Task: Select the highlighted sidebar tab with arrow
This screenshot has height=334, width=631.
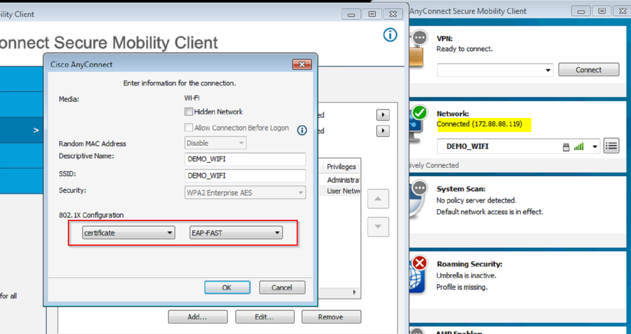Action: [22, 130]
